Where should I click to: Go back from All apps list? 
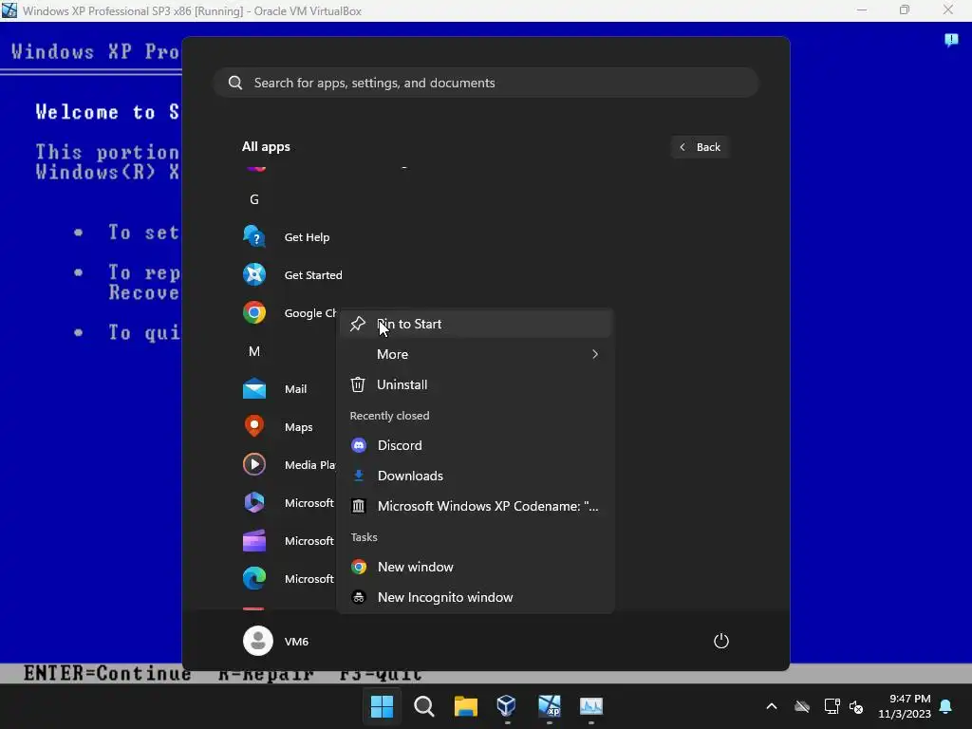(x=700, y=147)
